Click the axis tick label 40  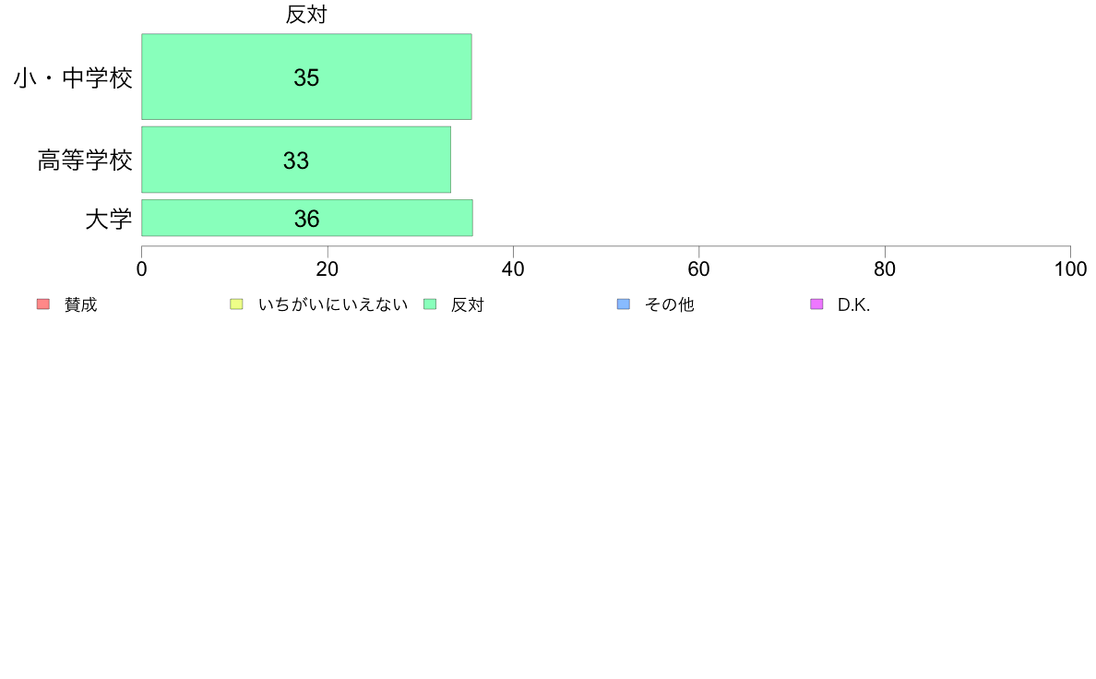pos(513,269)
